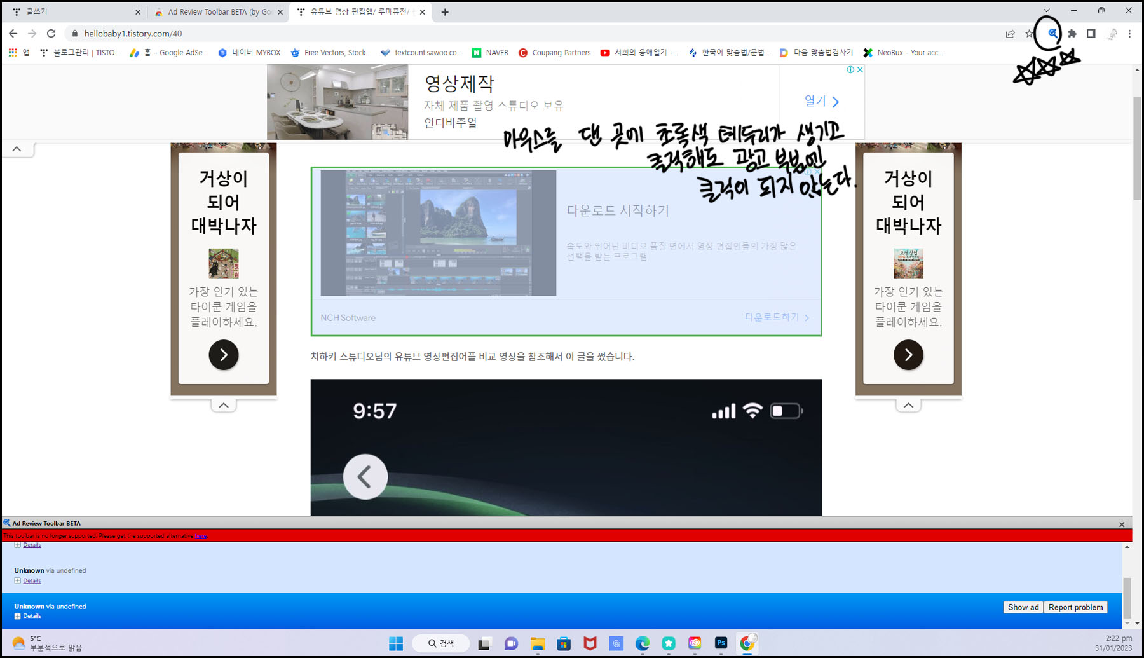Open a new tab with the plus button
Screen dimensions: 1144x658
tap(445, 12)
